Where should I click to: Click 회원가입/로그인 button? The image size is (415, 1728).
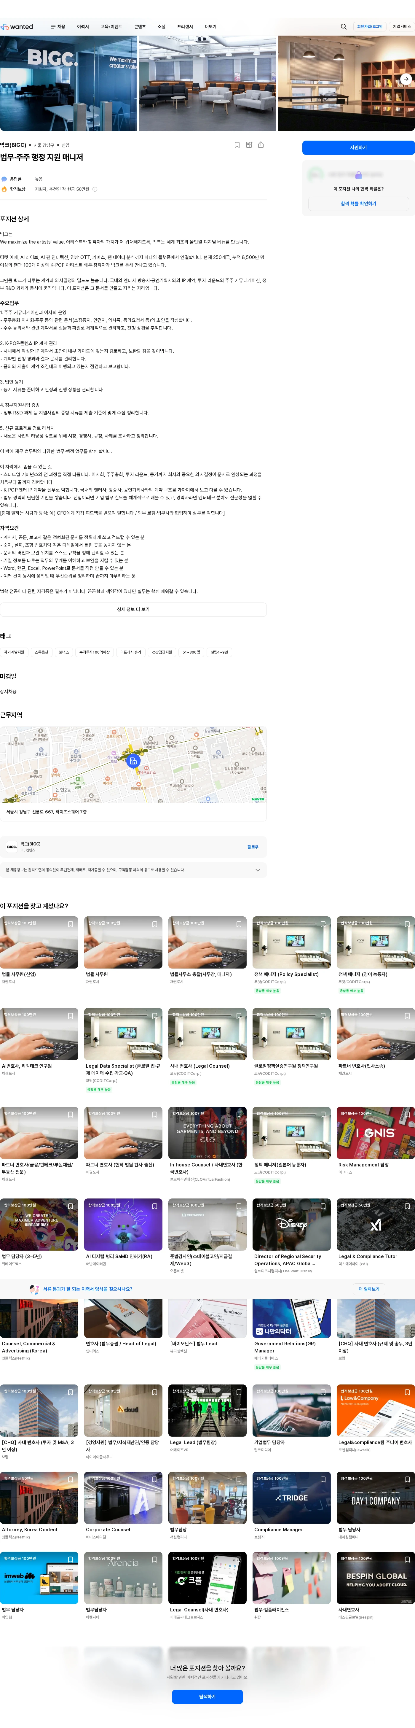369,27
